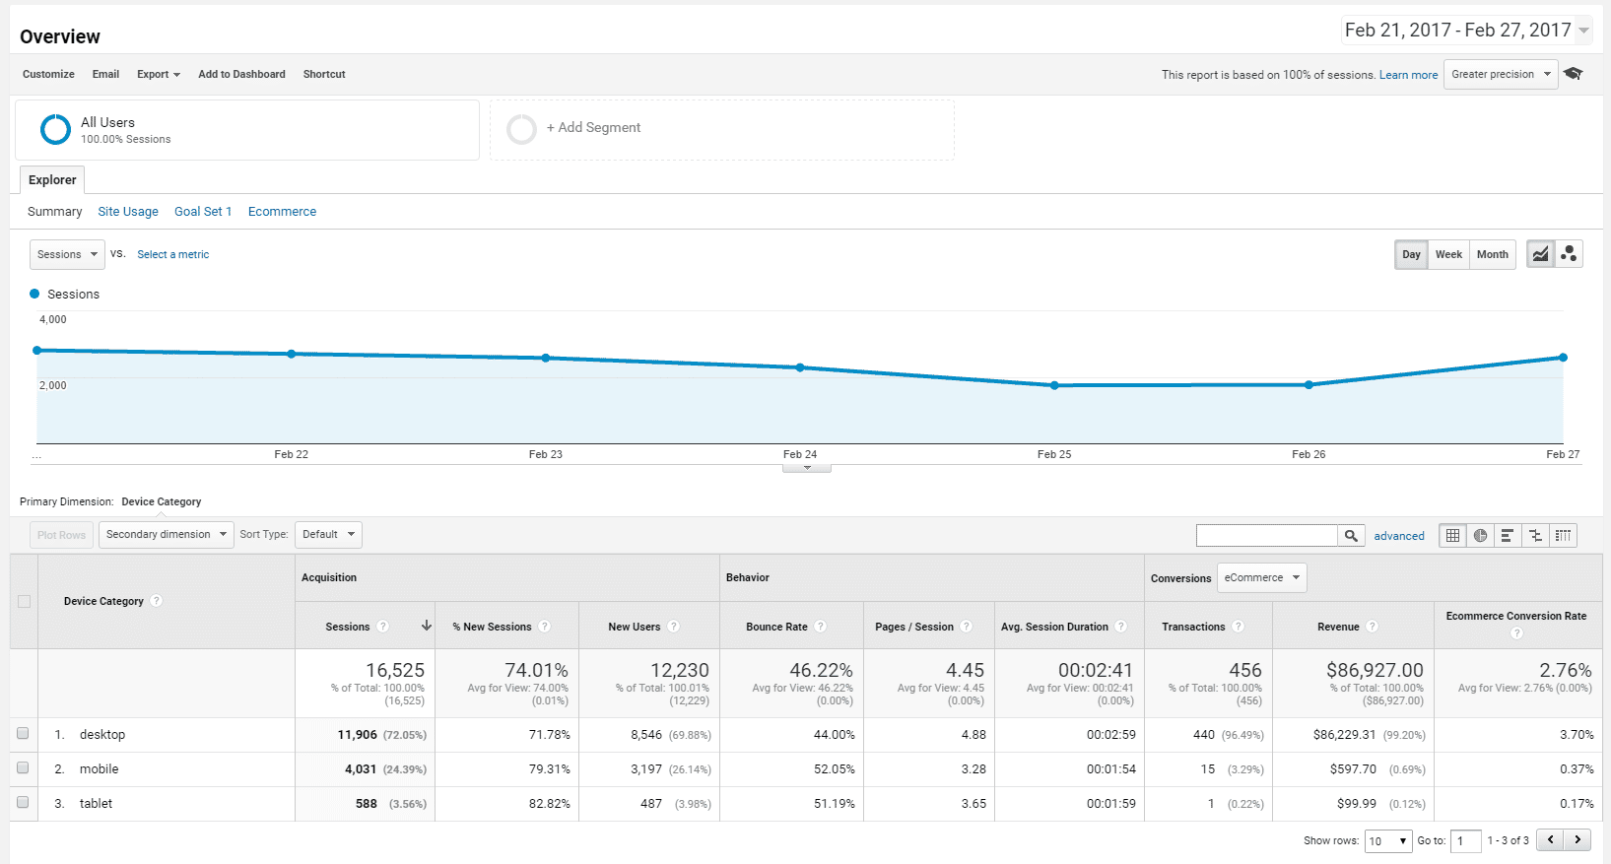
Task: Follow the Learn more link
Action: coord(1408,75)
